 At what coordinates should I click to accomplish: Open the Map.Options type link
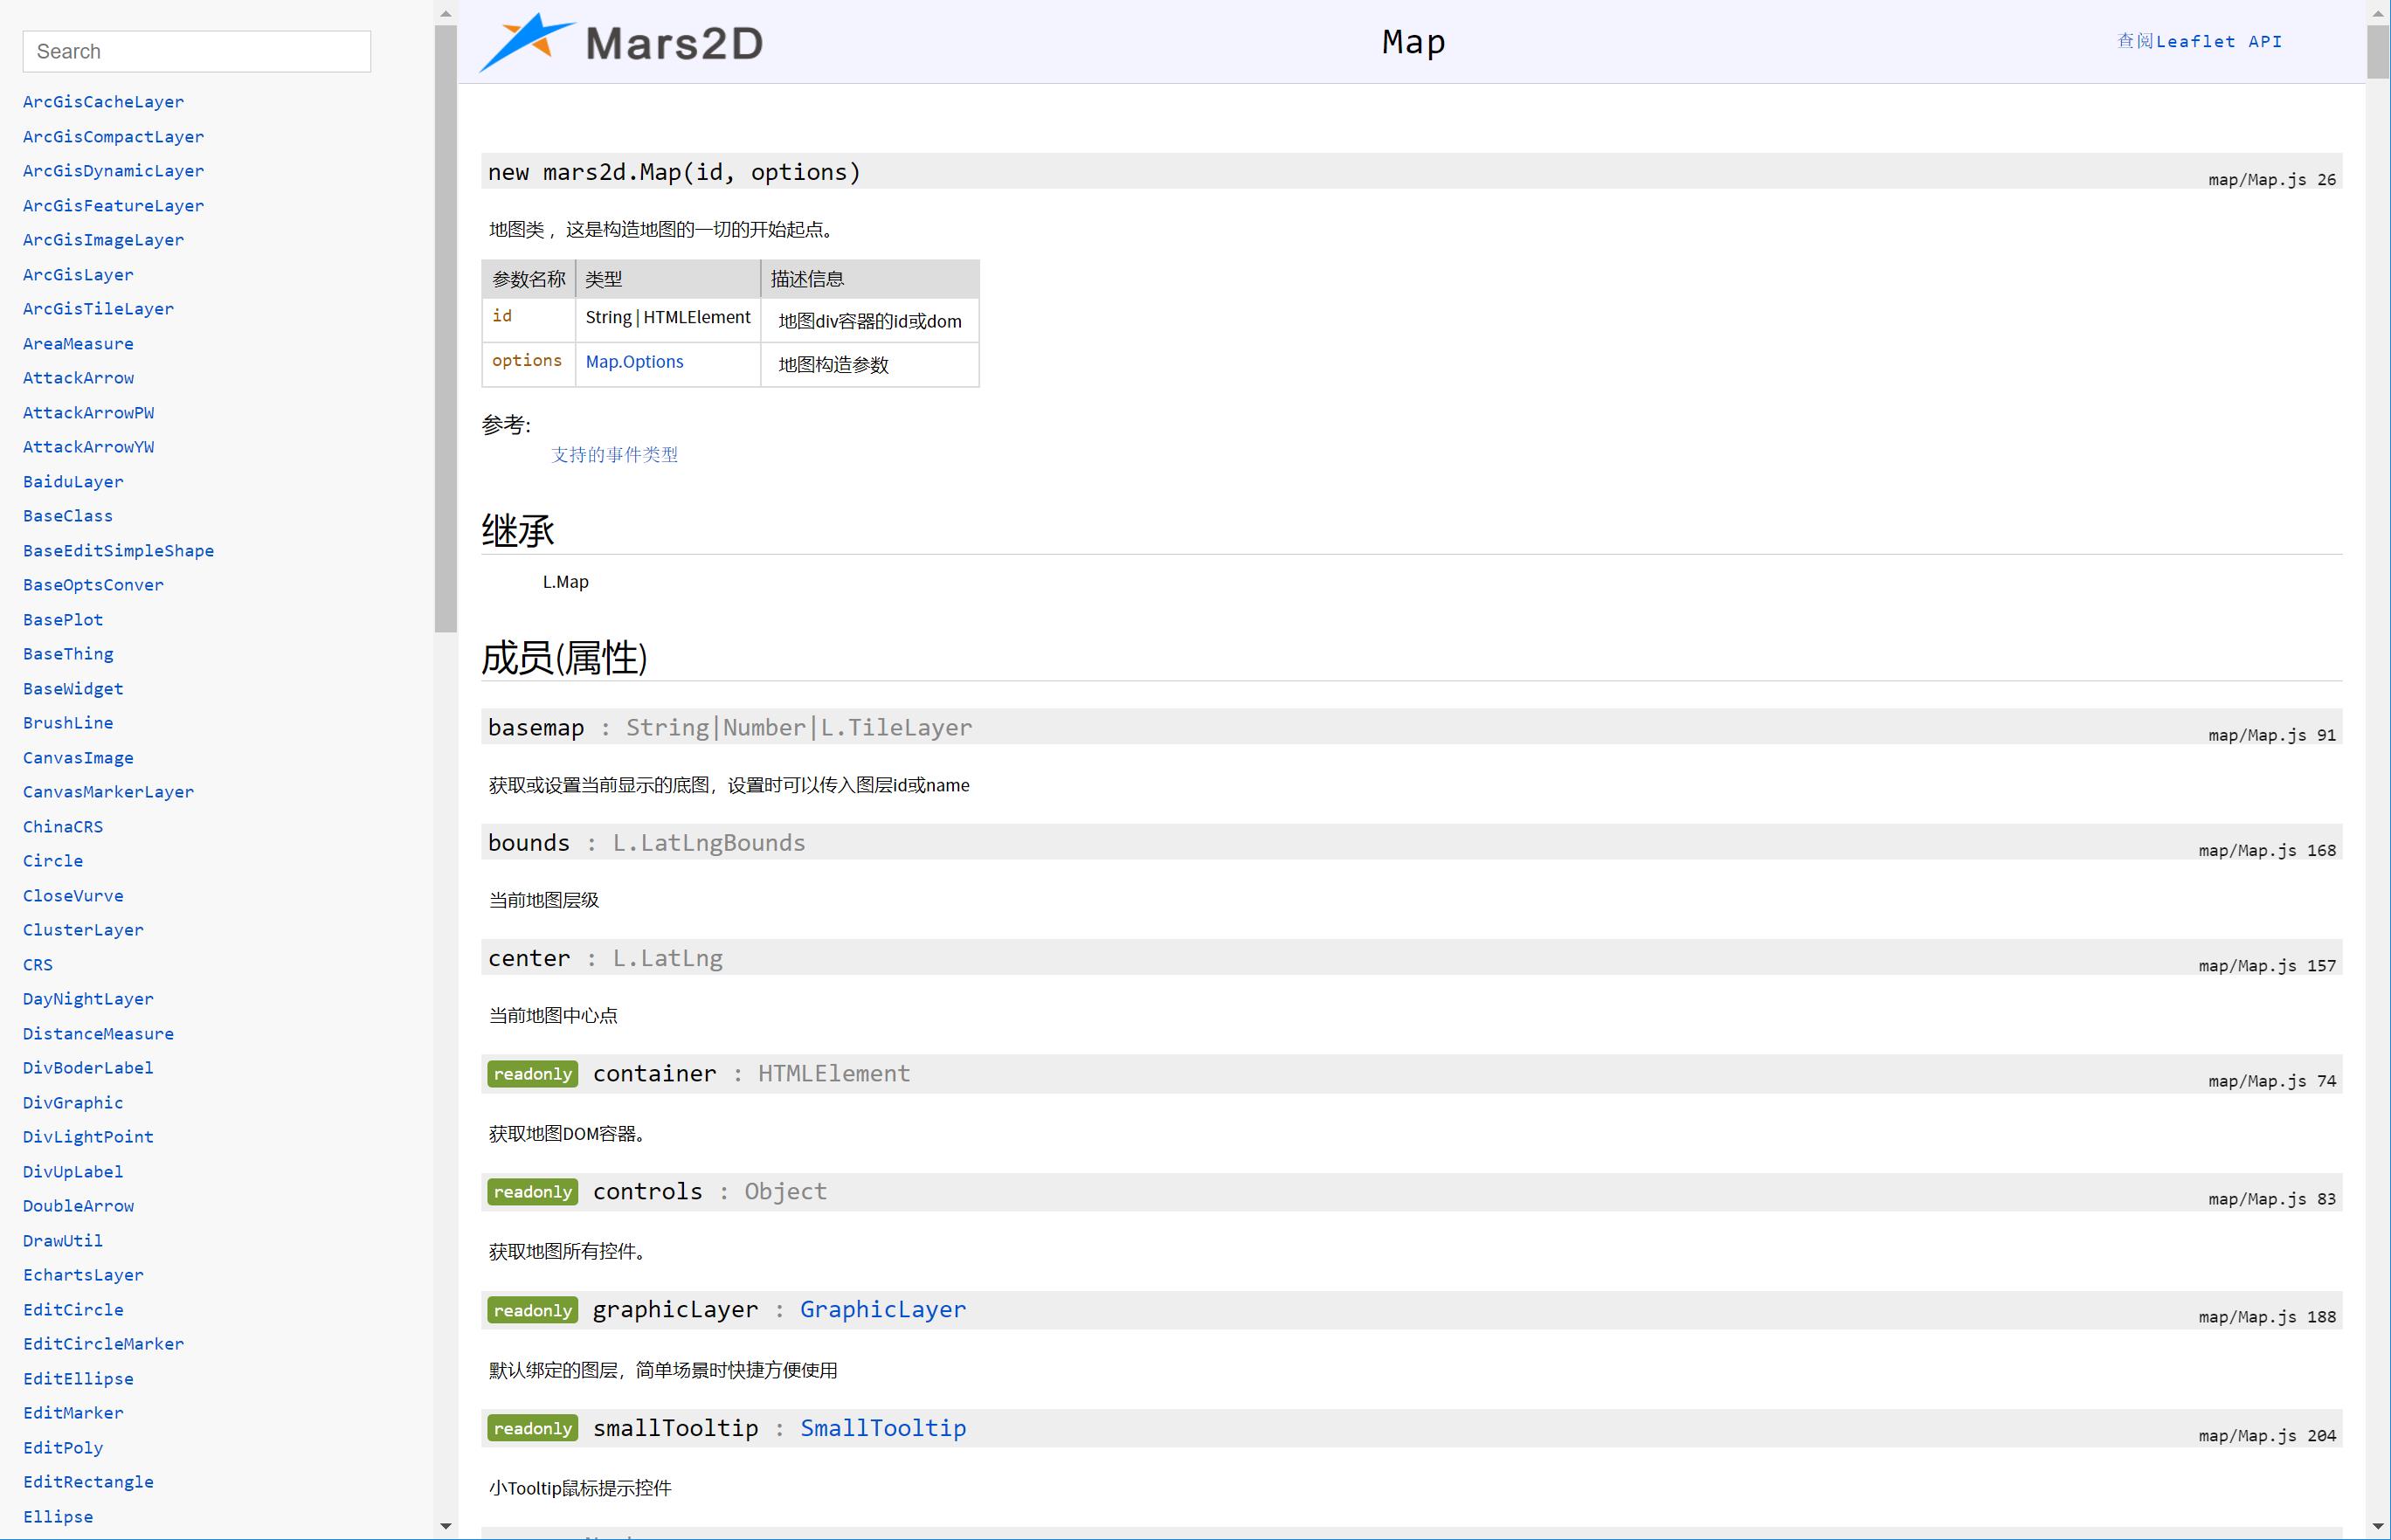[x=634, y=361]
